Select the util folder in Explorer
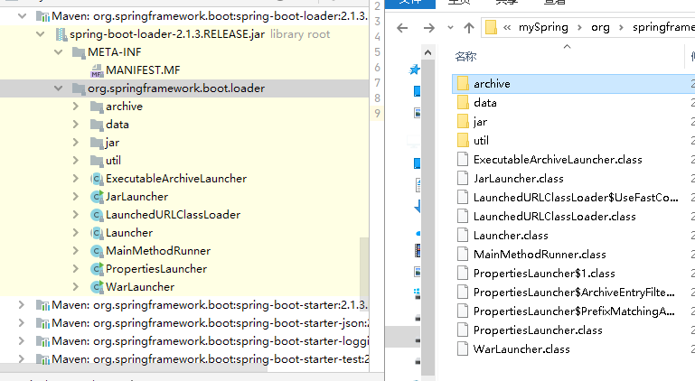Viewport: 695px width, 381px height. coord(573,141)
